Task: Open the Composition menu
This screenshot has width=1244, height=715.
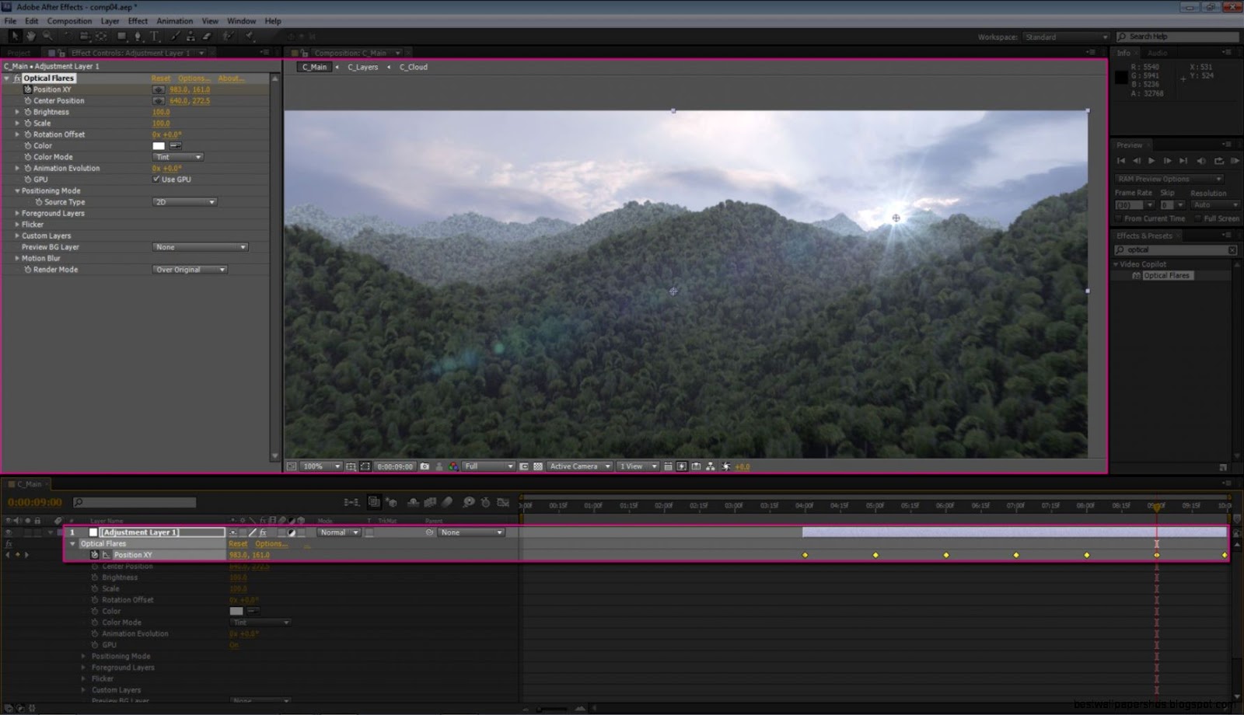Action: point(70,21)
